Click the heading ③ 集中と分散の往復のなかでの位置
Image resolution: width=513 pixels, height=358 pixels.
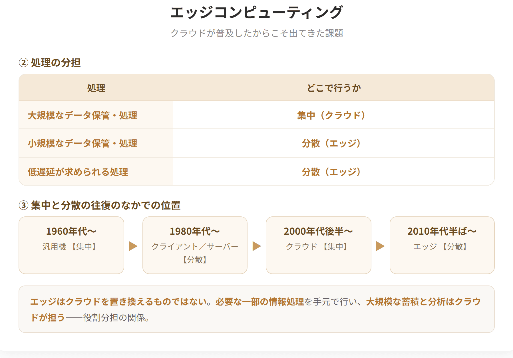point(100,205)
